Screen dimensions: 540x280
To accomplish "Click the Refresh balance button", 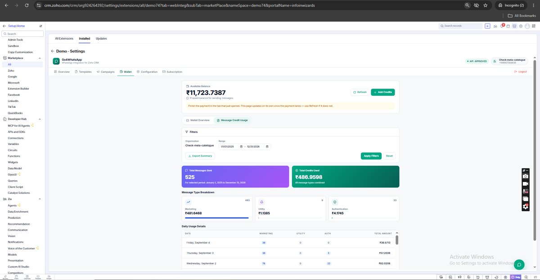I will (360, 92).
